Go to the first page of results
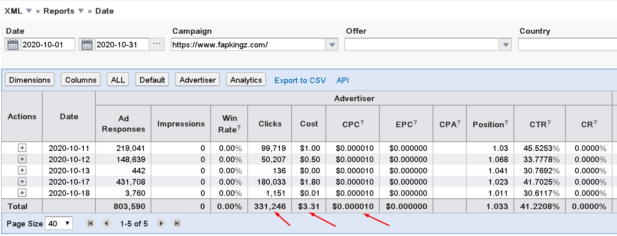This screenshot has width=617, height=236. point(91,224)
